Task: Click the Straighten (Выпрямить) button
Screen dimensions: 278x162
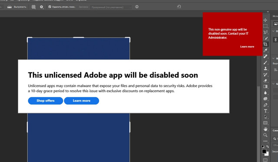Action: tap(17, 7)
